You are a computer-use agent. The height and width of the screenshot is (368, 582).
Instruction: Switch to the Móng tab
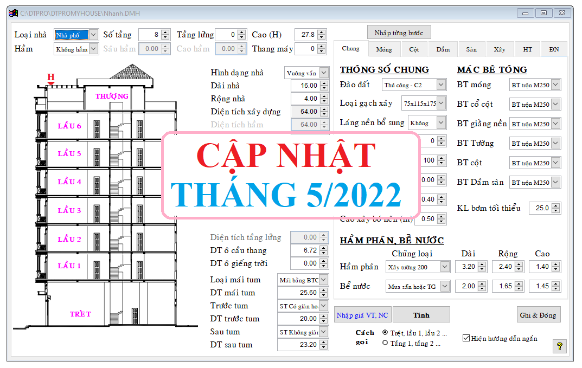[383, 49]
